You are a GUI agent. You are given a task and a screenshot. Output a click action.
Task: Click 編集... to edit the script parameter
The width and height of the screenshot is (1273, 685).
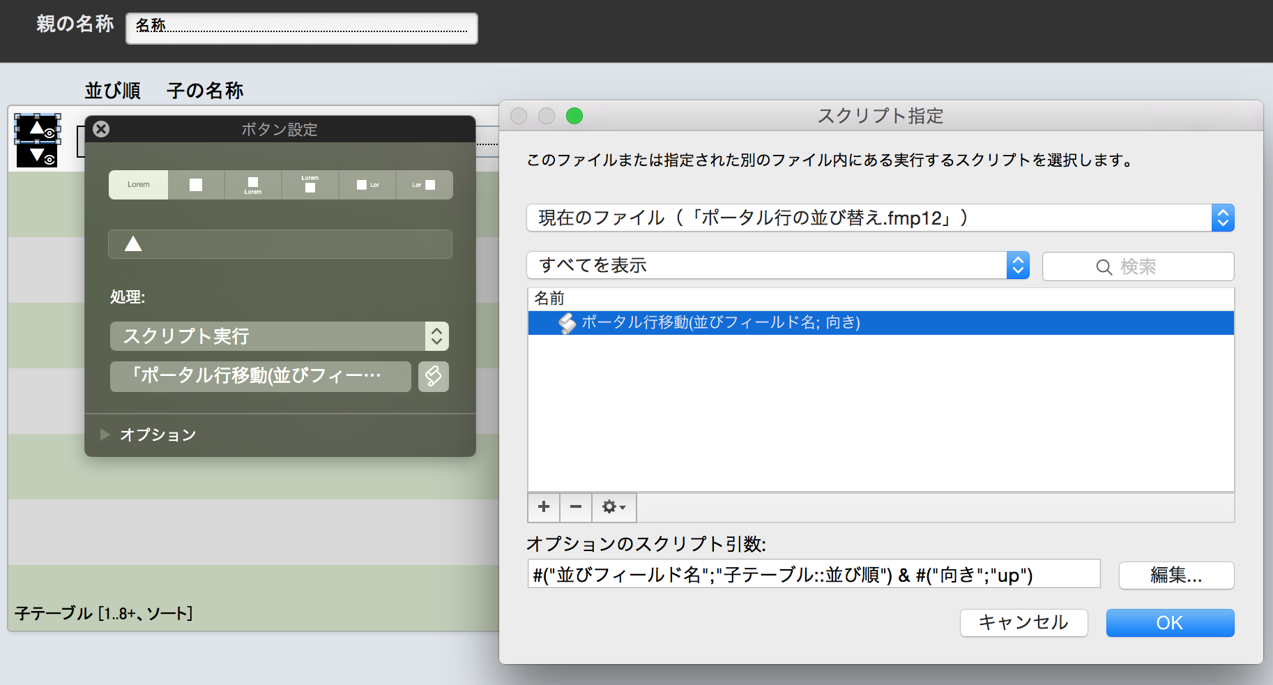click(x=1176, y=575)
